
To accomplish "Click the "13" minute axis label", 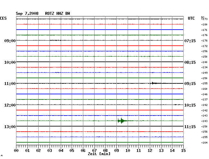I will click(x=161, y=151).
